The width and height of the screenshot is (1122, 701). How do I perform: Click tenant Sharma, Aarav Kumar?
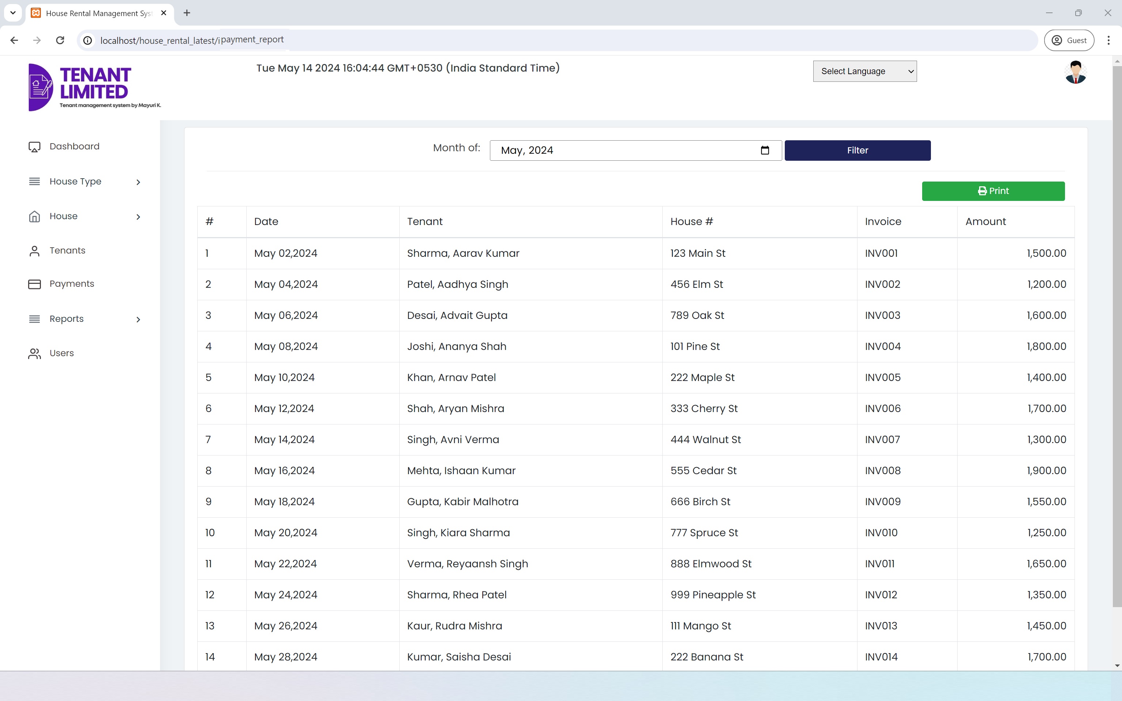(463, 254)
